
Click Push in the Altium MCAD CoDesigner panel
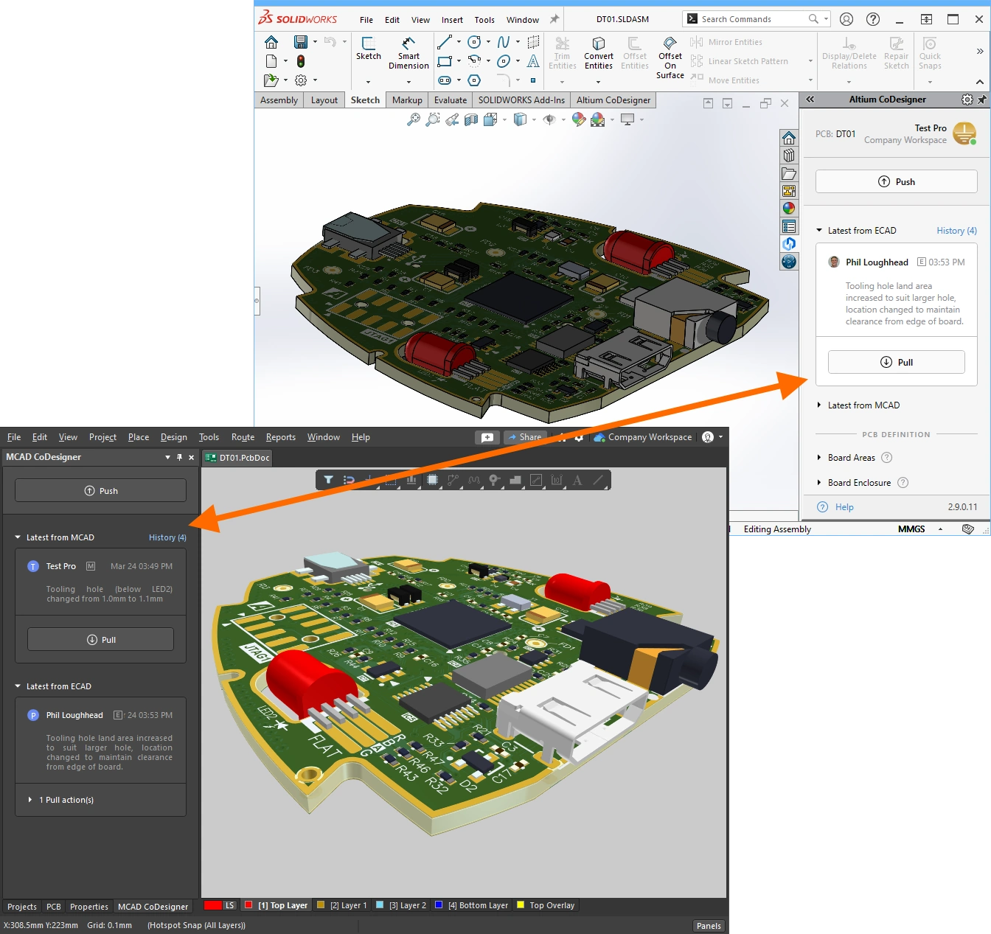[x=100, y=491]
